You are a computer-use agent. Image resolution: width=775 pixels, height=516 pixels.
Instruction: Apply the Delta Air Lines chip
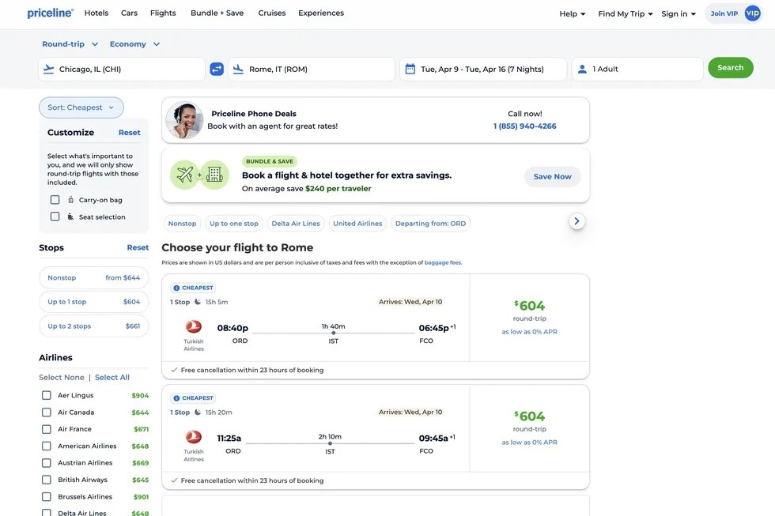(x=296, y=223)
